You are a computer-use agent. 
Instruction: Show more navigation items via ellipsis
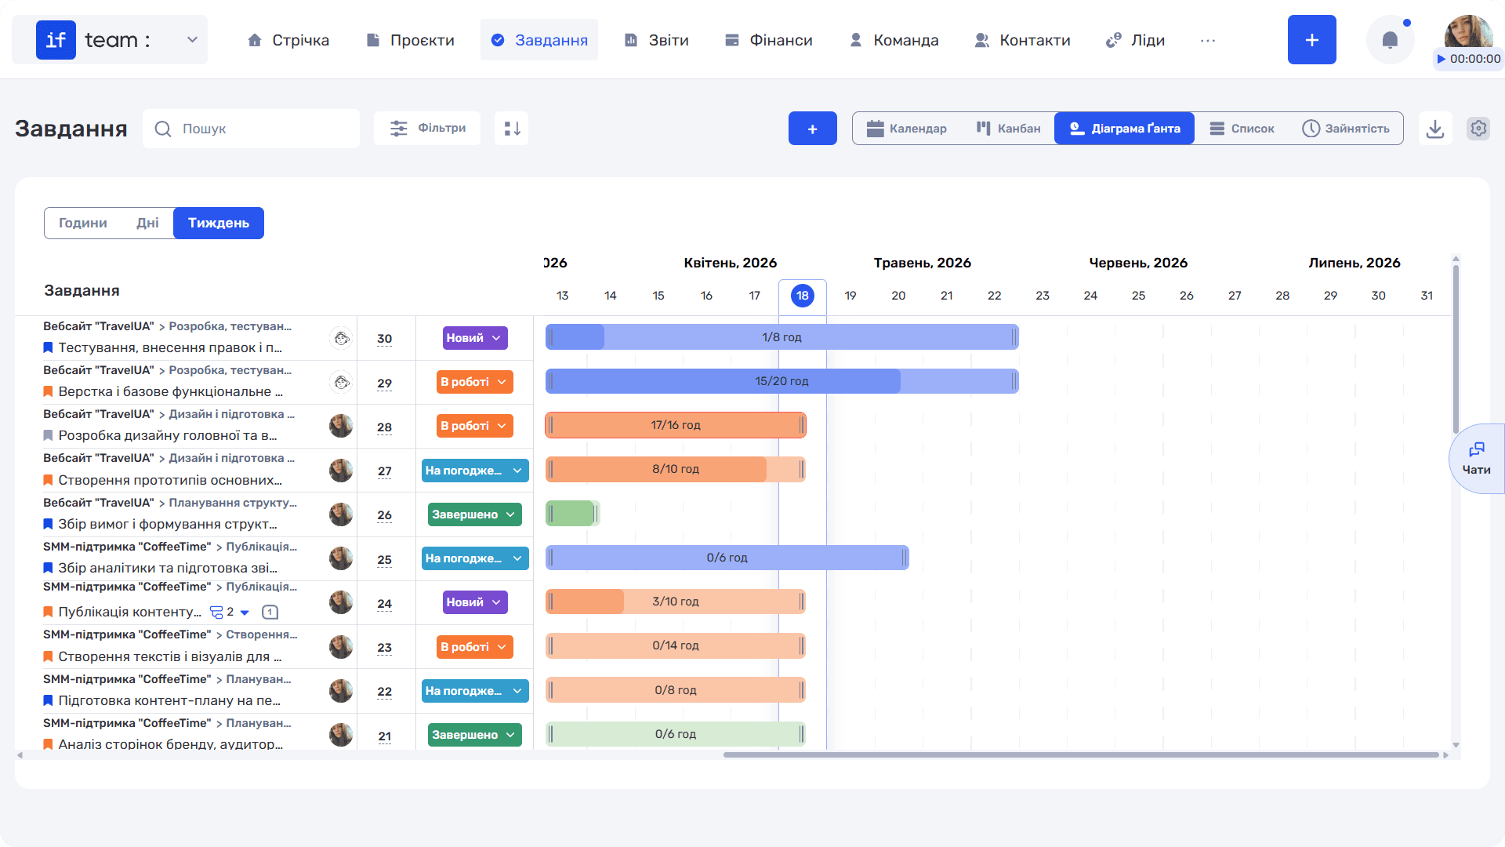pyautogui.click(x=1208, y=40)
